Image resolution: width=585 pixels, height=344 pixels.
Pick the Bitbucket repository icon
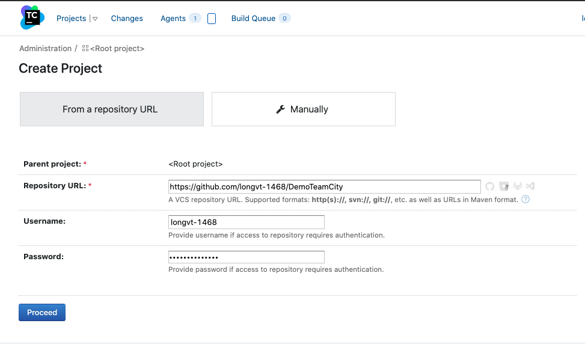pos(504,186)
